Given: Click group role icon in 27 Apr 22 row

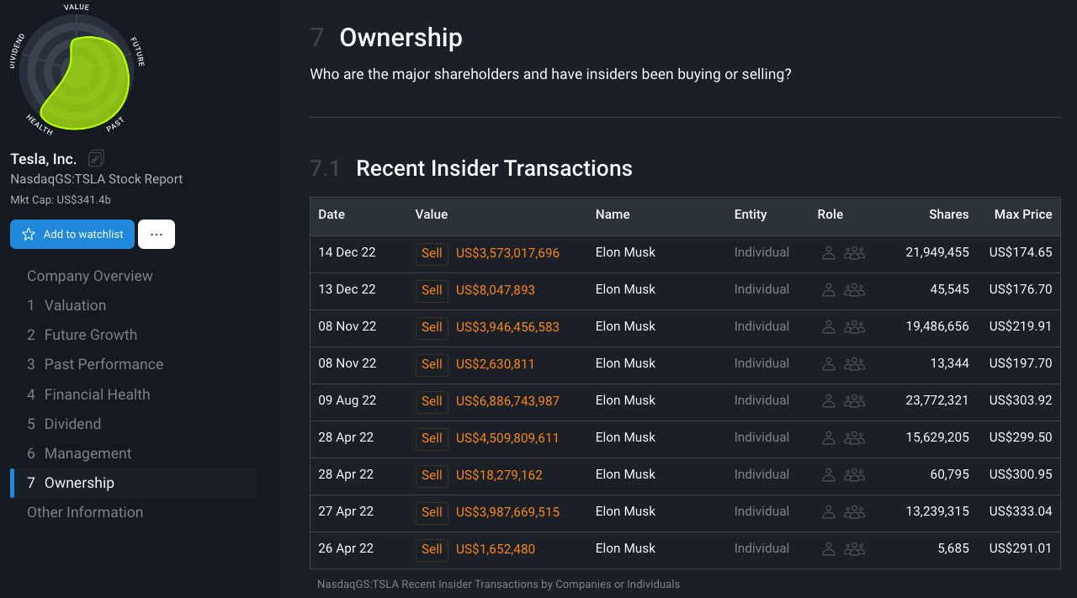Looking at the screenshot, I should (x=854, y=511).
